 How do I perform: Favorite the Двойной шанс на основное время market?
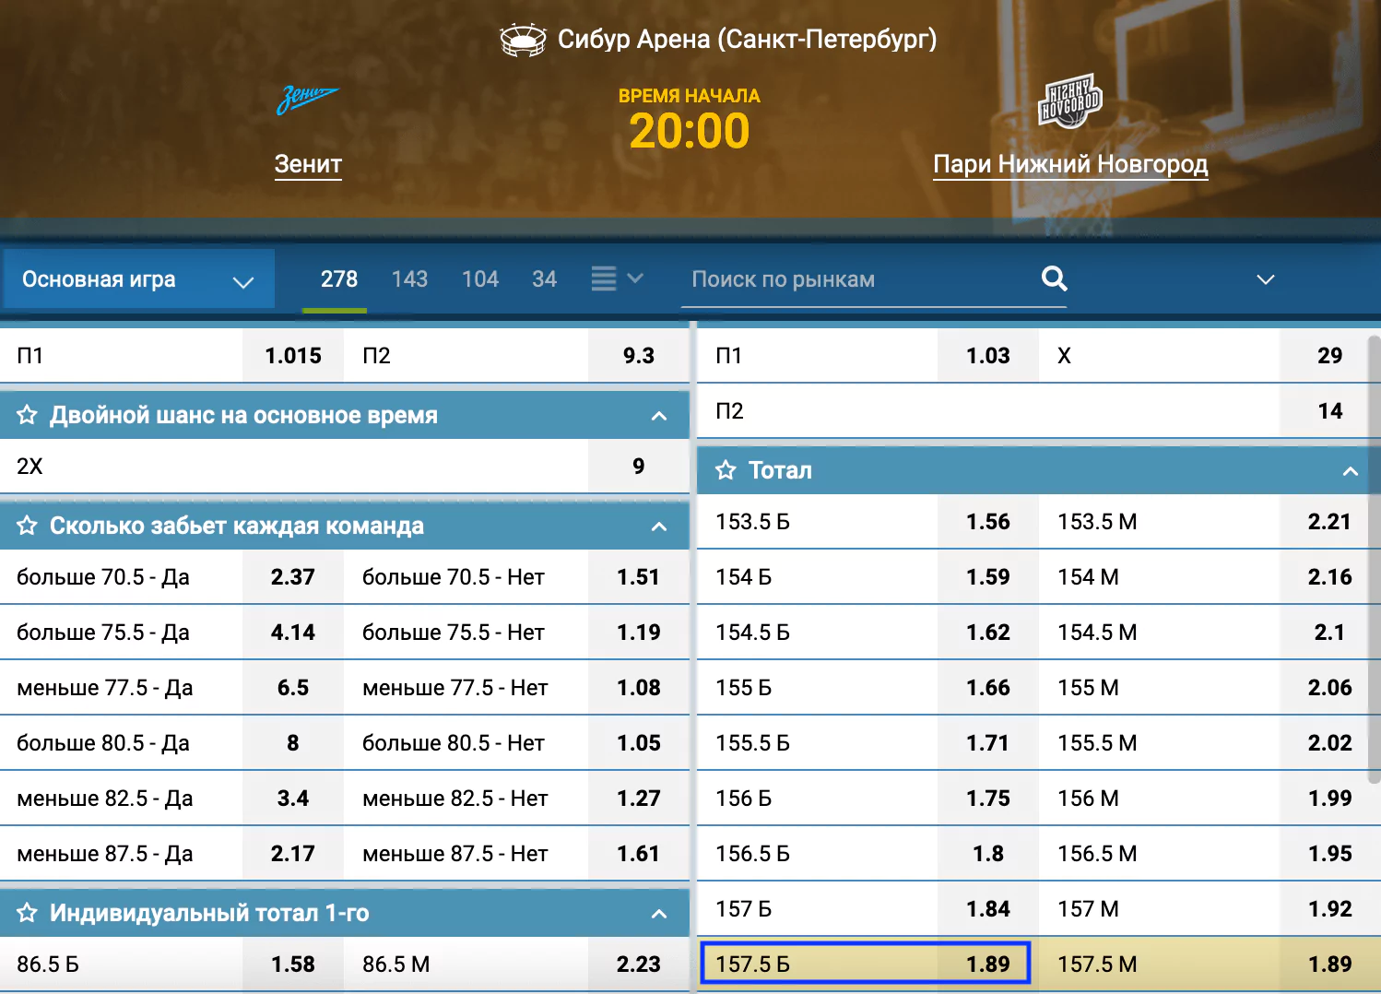coord(28,415)
